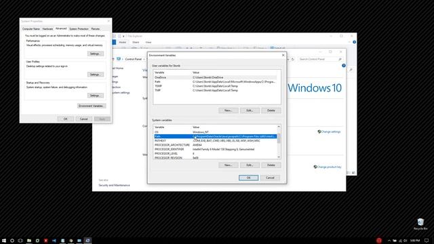Click OK in Environment Variables dialog
This screenshot has height=244, width=434.
(x=249, y=178)
